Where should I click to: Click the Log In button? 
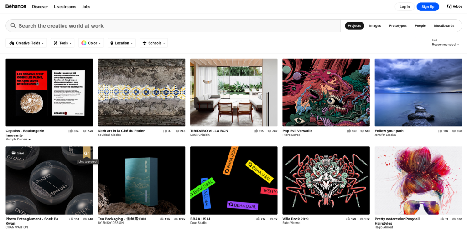405,7
